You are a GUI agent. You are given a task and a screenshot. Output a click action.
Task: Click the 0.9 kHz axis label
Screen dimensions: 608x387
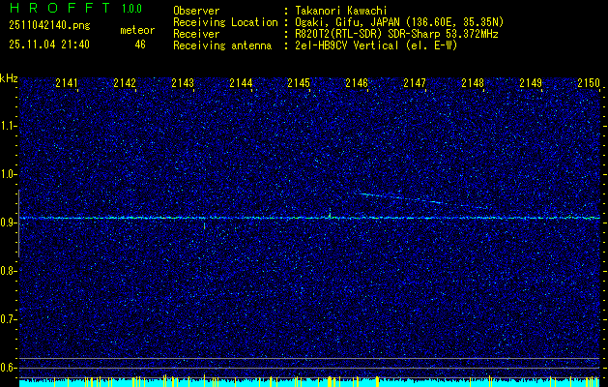9,223
